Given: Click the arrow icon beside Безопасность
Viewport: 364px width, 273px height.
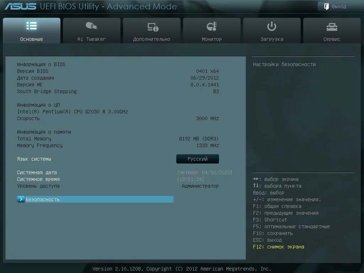Looking at the screenshot, I should tap(21, 199).
